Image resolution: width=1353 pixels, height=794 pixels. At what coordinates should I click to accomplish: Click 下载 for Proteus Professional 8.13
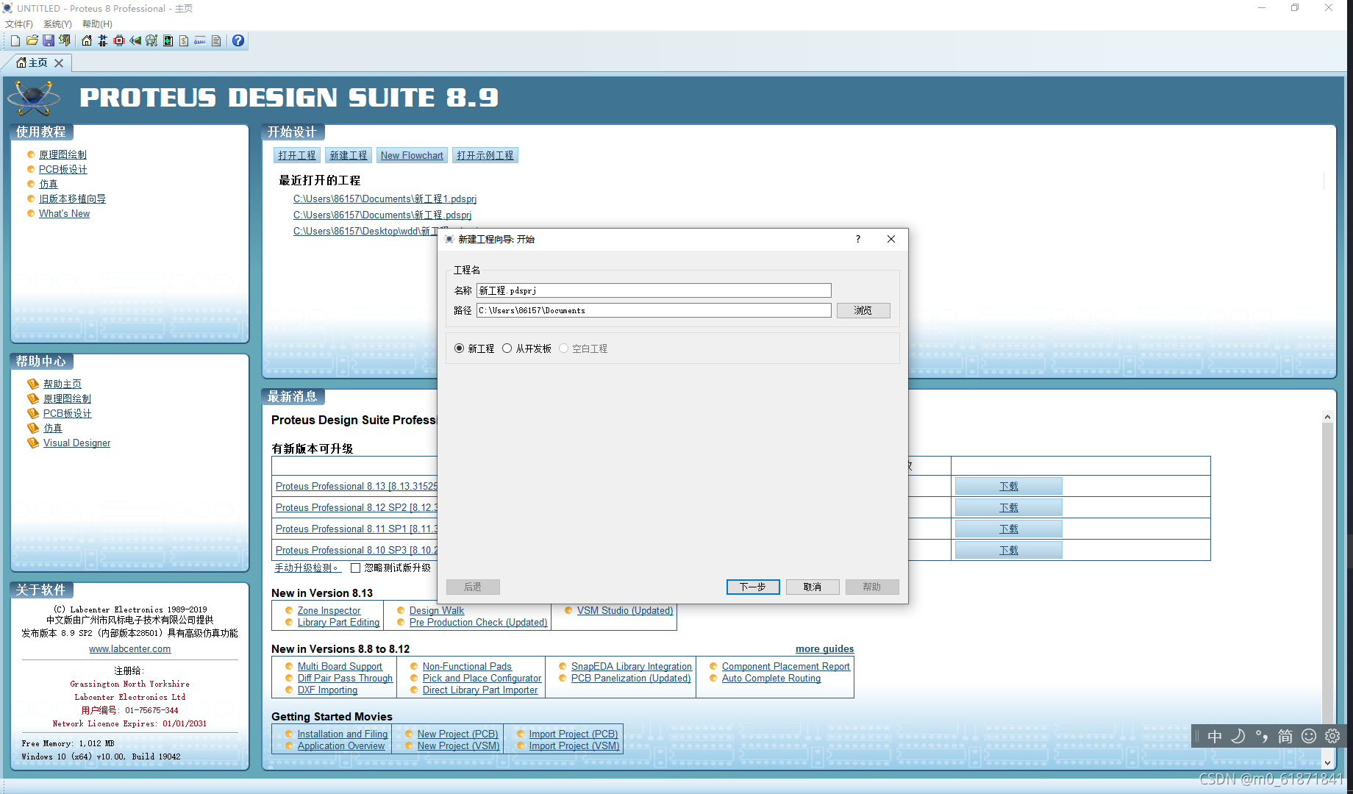click(1008, 486)
